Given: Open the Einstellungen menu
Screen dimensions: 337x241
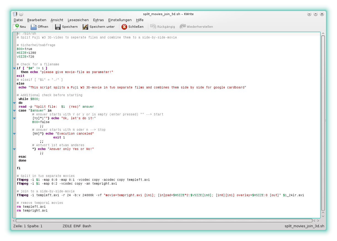Looking at the screenshot, I should pyautogui.click(x=120, y=20).
